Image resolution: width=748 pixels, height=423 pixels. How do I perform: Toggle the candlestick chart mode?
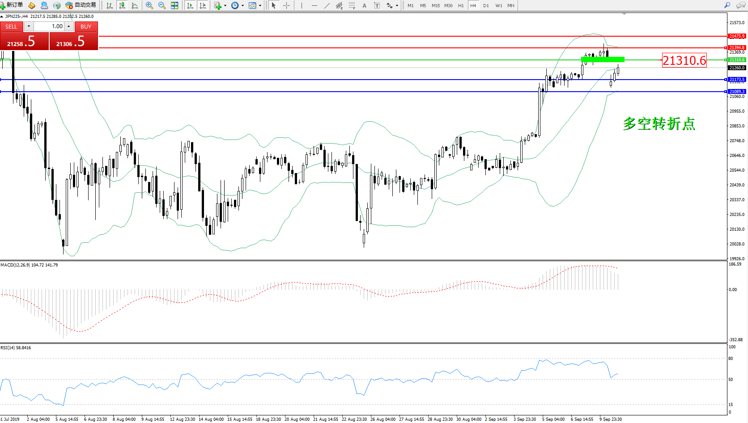click(x=122, y=5)
